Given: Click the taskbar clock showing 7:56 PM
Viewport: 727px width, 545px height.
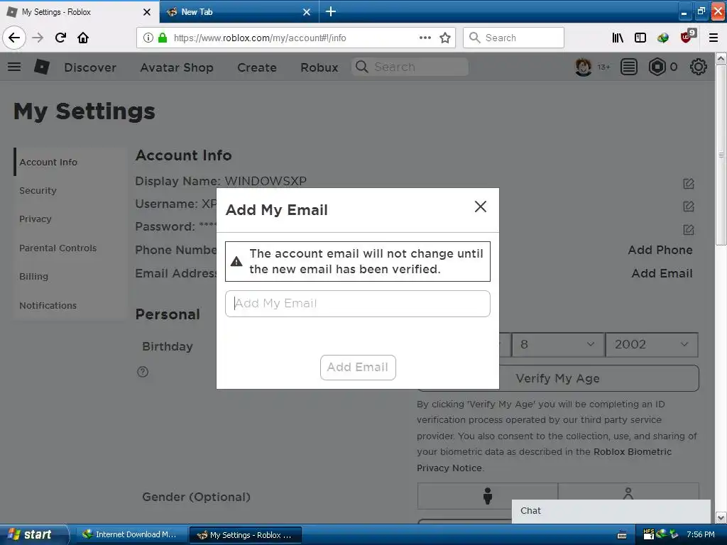Looking at the screenshot, I should [701, 534].
